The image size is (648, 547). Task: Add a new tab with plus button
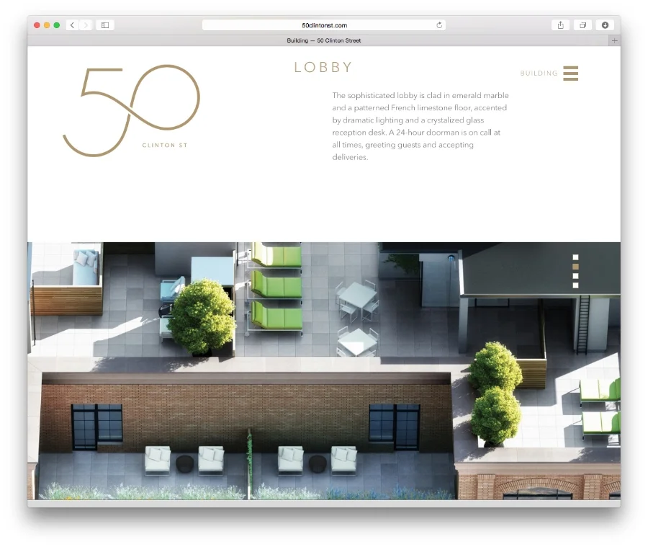(615, 40)
